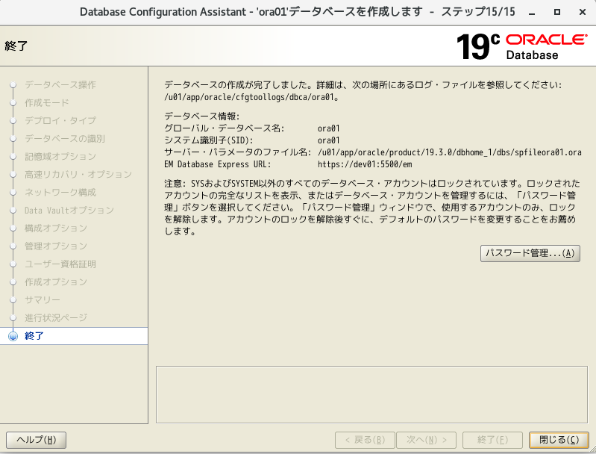This screenshot has height=454, width=596.
Task: Click the global database name ora01 value
Action: [x=328, y=128]
